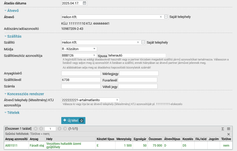237x151 pixels.
Task: Sort by Kezelés column header
Action: coord(188,139)
